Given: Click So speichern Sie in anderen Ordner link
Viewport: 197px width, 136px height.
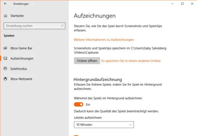Looking at the screenshot, I should (x=131, y=61).
